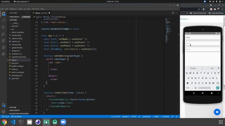Open the Extensions view
Image resolution: width=225 pixels, height=126 pixels.
tap(3, 41)
